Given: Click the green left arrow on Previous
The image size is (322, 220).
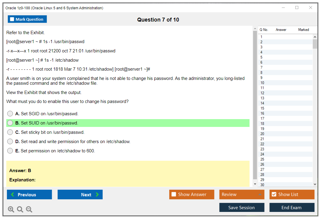Looking at the screenshot, I should (13, 195).
